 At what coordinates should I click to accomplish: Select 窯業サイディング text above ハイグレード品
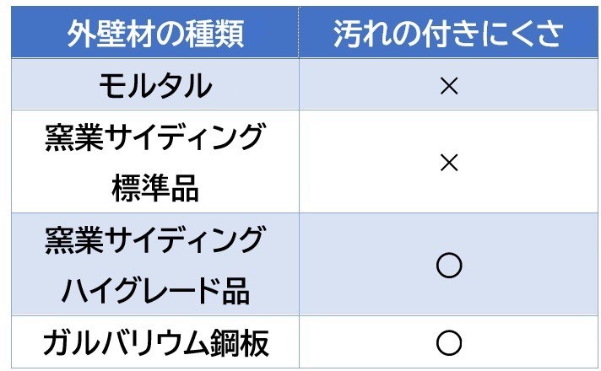[156, 240]
